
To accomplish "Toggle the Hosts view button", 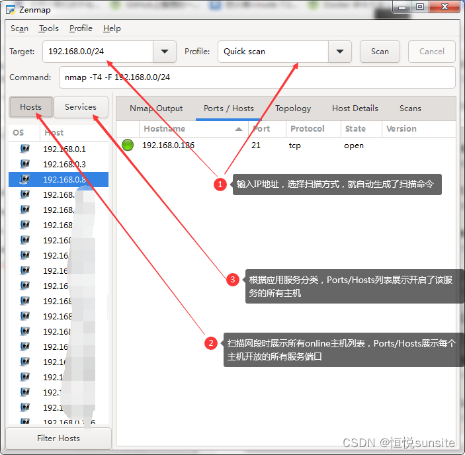I will (x=31, y=107).
